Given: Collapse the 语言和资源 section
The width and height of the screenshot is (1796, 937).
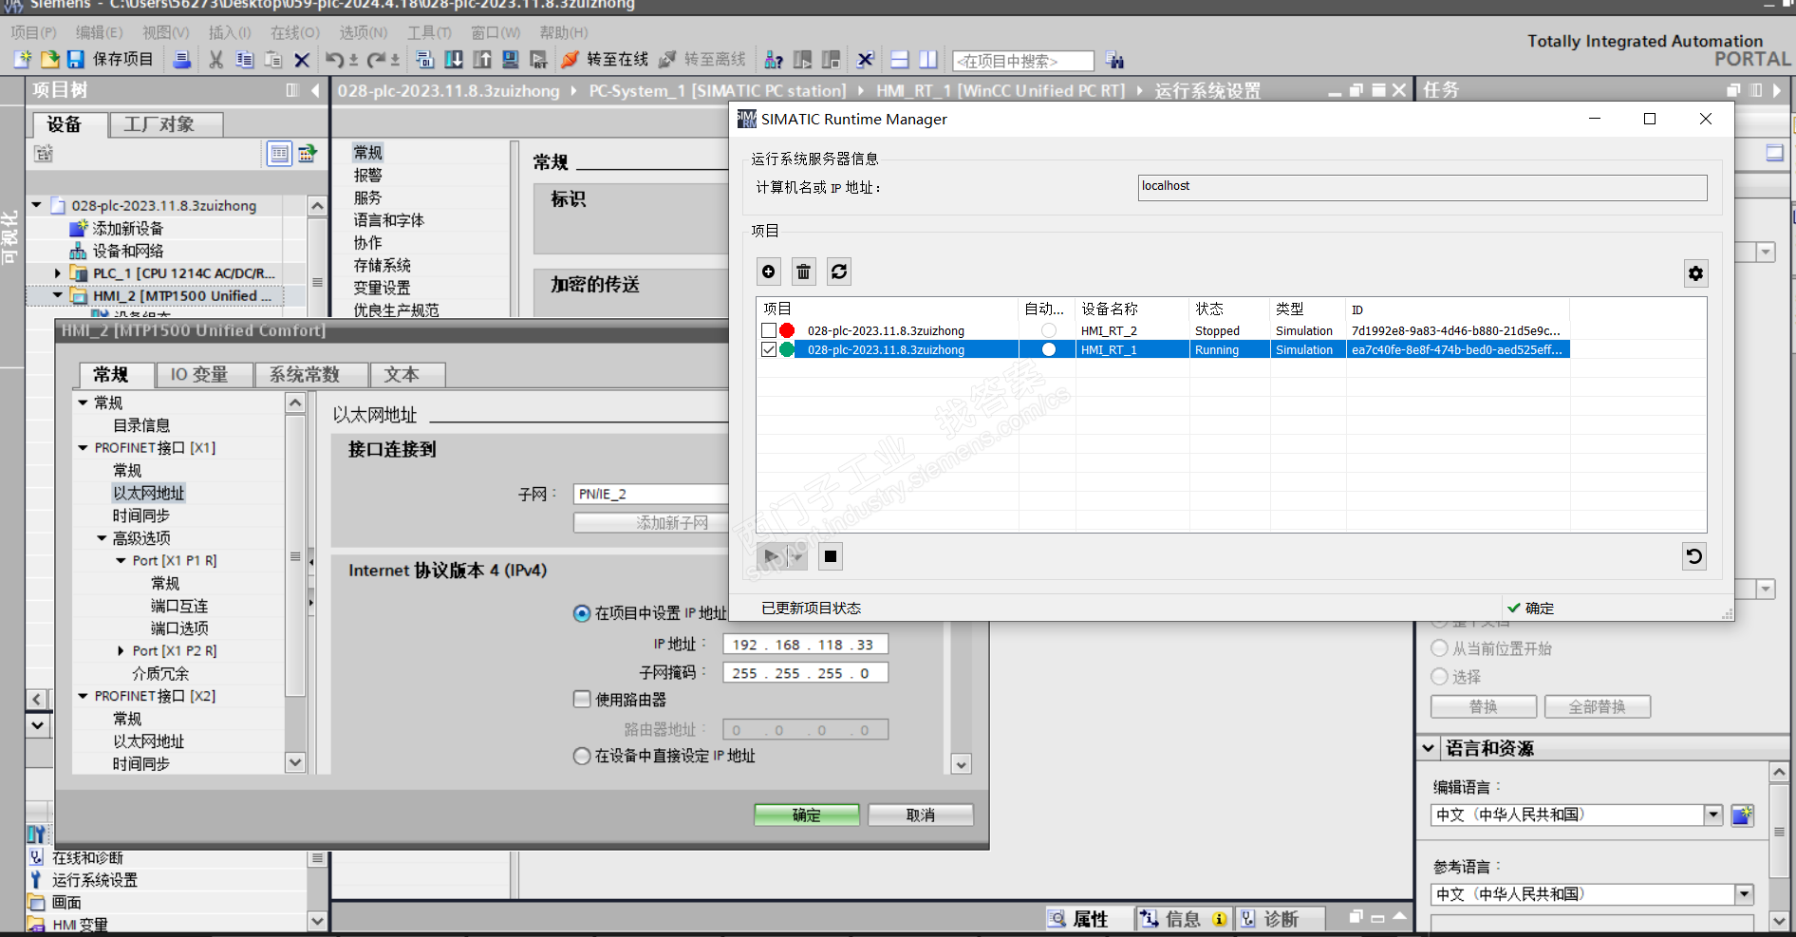Looking at the screenshot, I should pyautogui.click(x=1429, y=748).
